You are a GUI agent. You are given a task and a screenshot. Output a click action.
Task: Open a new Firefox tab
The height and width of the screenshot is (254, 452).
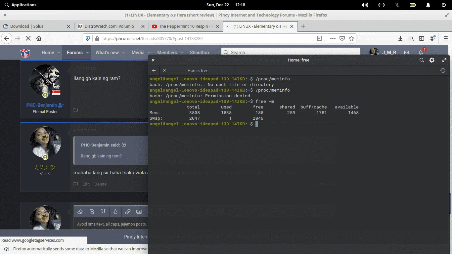[303, 26]
